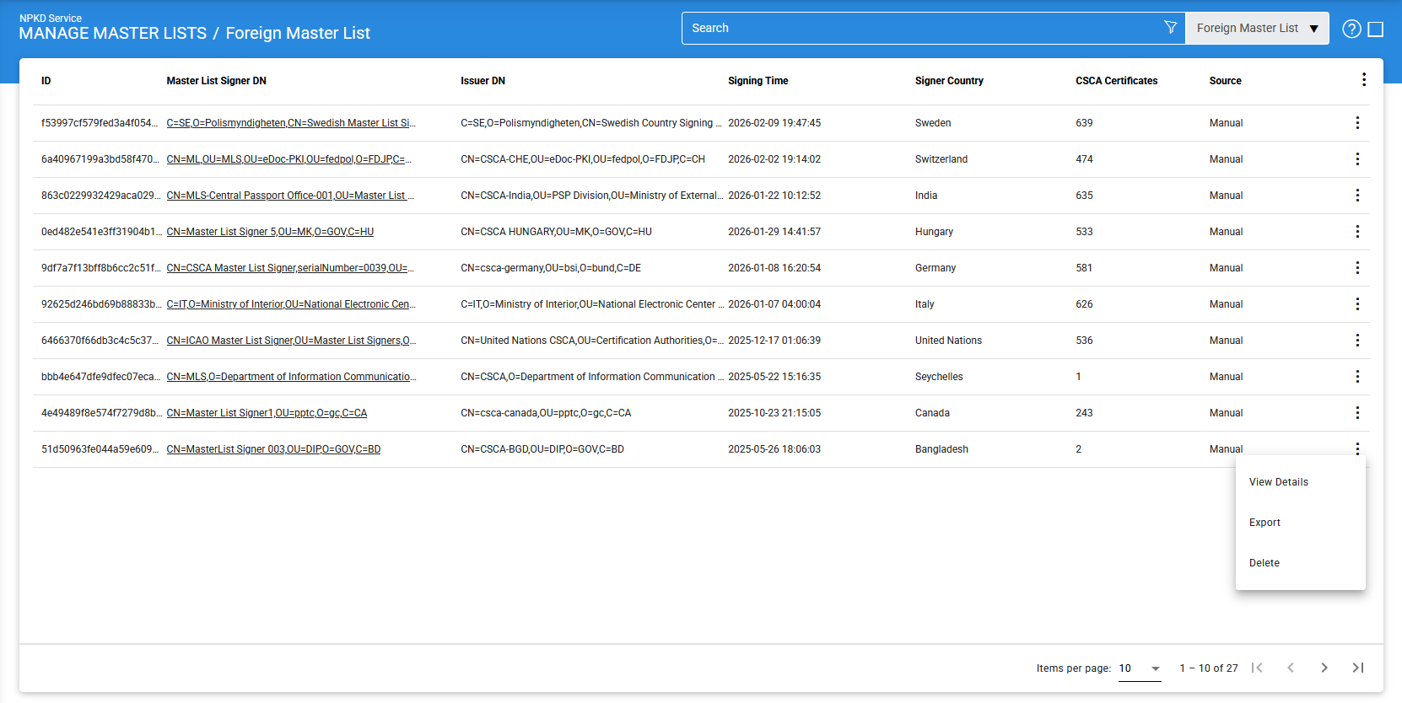Open row actions menu for Hungary
This screenshot has width=1402, height=703.
(1357, 232)
